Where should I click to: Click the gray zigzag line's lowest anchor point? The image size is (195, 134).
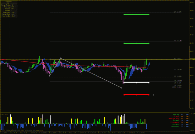pos(122,88)
